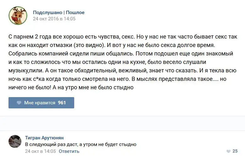Like the comment with its heart icon
The width and height of the screenshot is (245, 156).
point(228,151)
